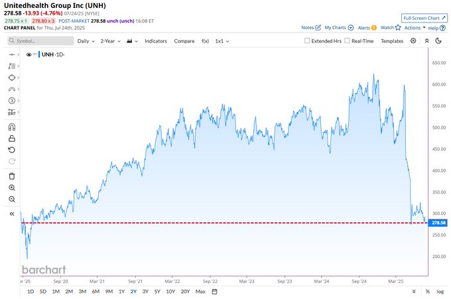Switch to dark mode moon icon
This screenshot has width=451, height=299.
pos(438,41)
